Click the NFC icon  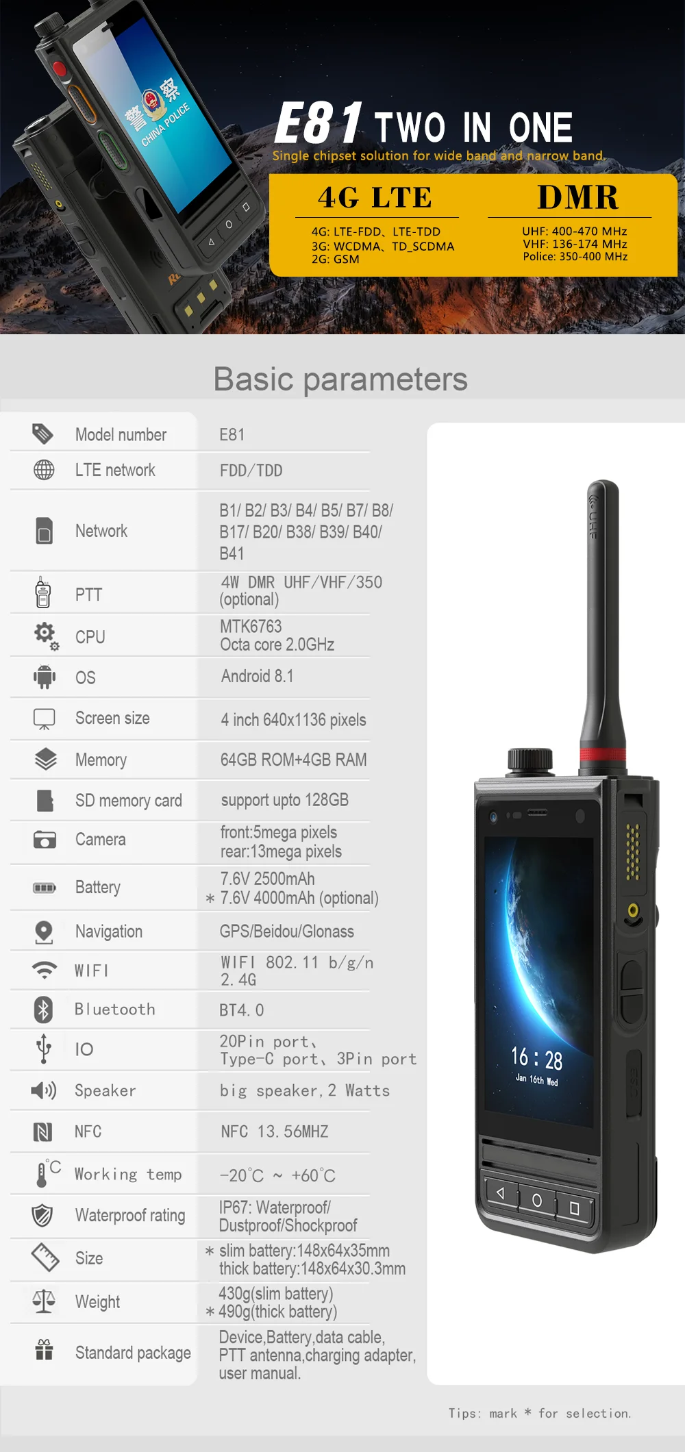pos(42,1131)
